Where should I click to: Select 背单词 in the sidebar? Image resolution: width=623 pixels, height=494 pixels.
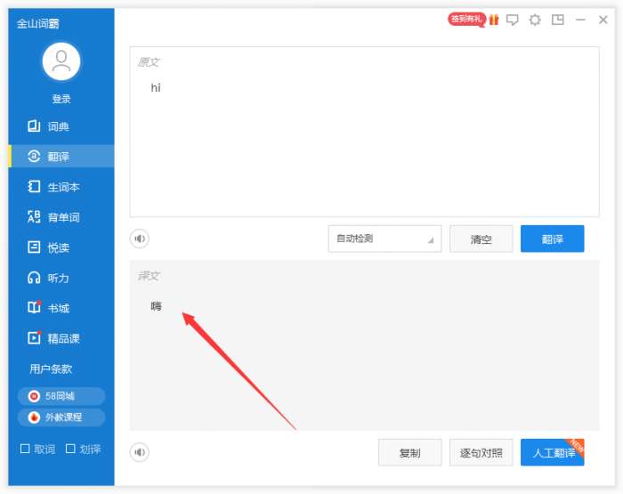coord(61,217)
